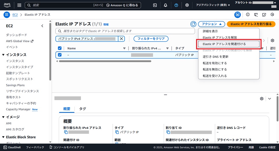The width and height of the screenshot is (279, 151).
Task: Open detail panel settings gear
Action: pyautogui.click(x=262, y=99)
